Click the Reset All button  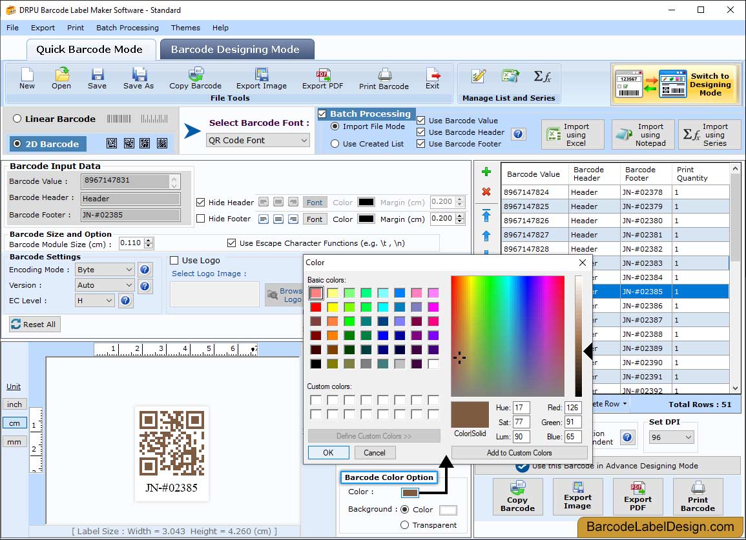tap(34, 324)
